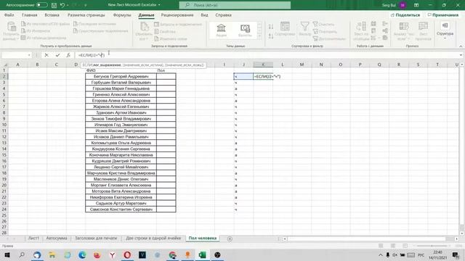Open the Structure (Структура) dropdown

coord(445,30)
